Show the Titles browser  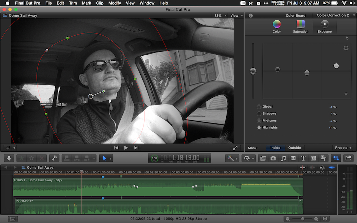[303, 158]
